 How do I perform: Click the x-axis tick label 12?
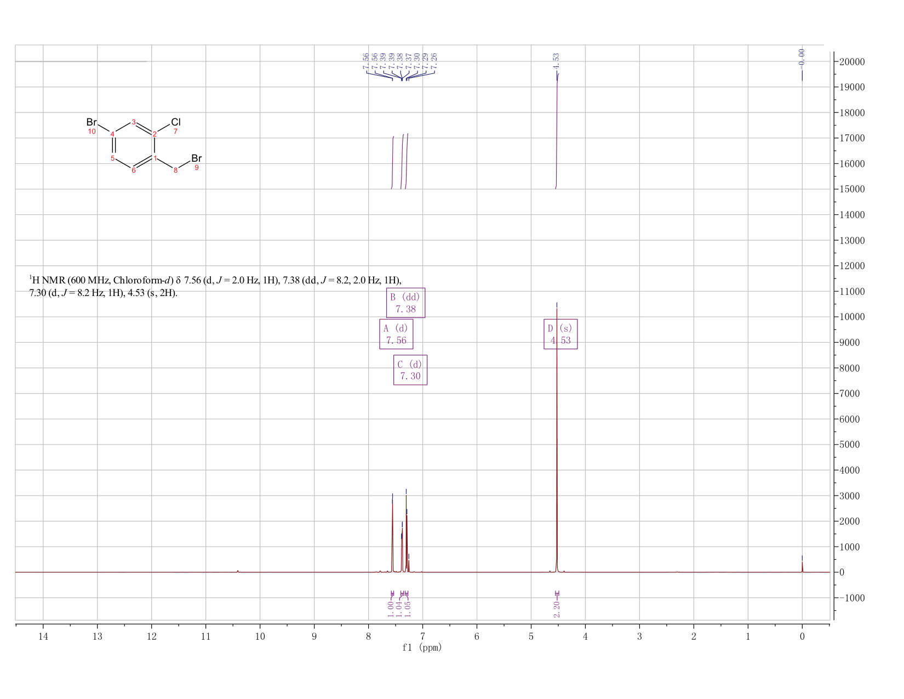coord(152,637)
